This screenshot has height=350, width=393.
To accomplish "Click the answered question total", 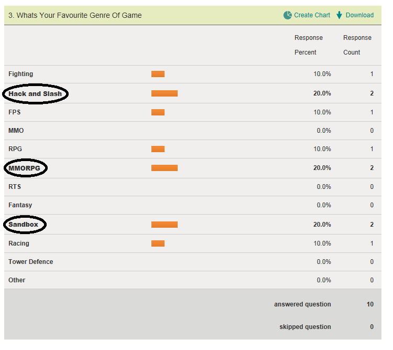I will 370,304.
